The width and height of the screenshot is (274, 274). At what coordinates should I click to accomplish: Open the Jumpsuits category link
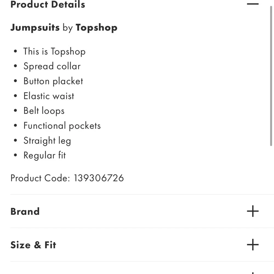[35, 27]
